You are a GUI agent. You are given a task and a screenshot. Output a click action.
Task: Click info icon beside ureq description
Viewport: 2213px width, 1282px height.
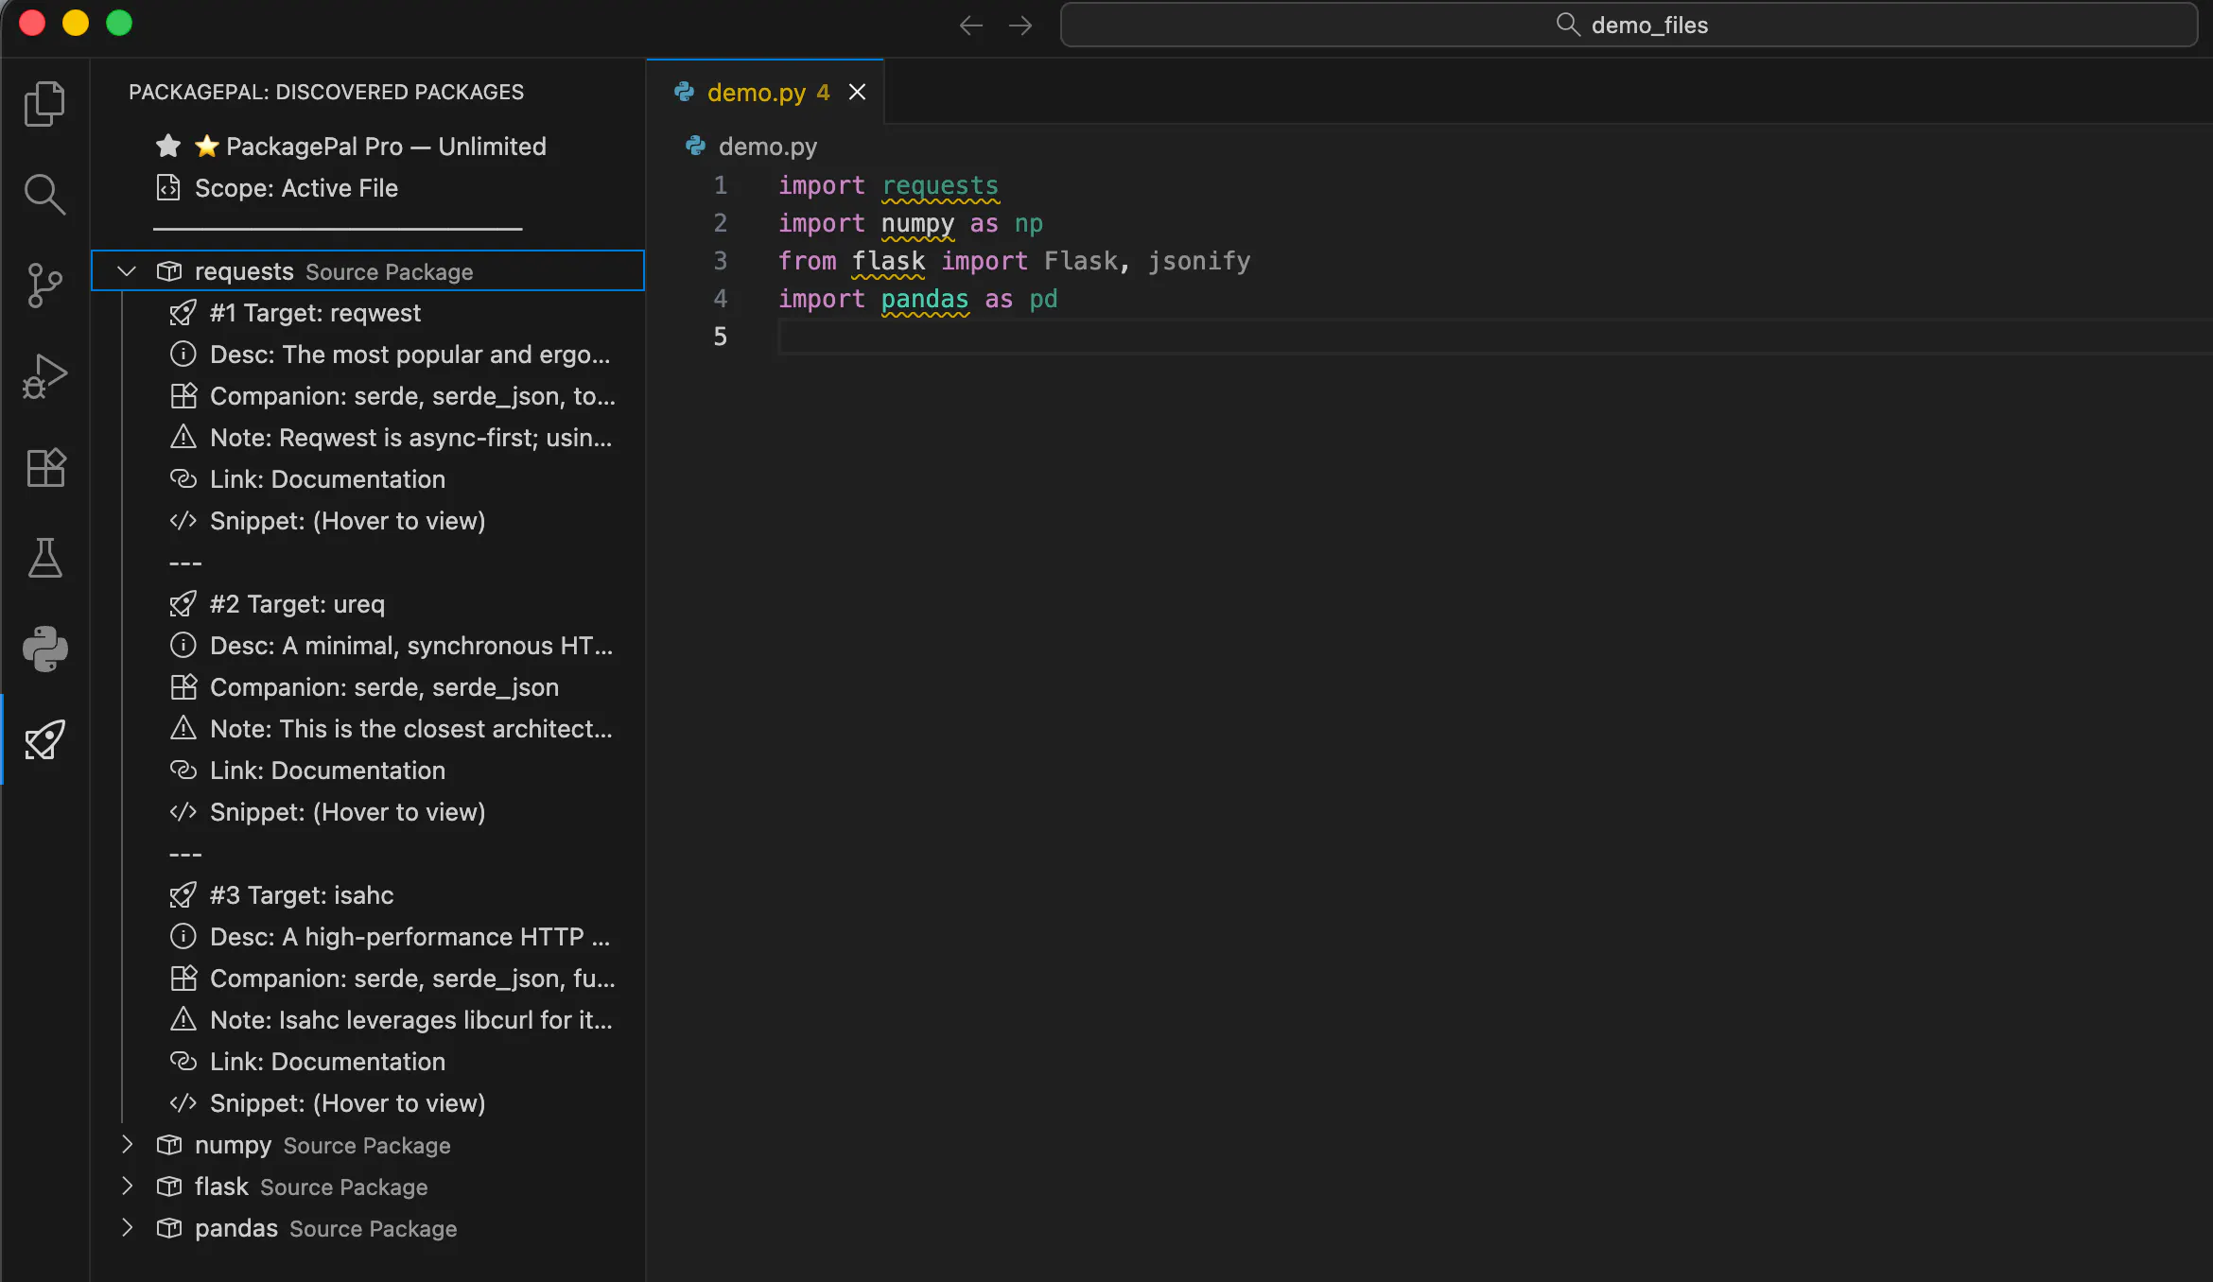[x=183, y=646]
